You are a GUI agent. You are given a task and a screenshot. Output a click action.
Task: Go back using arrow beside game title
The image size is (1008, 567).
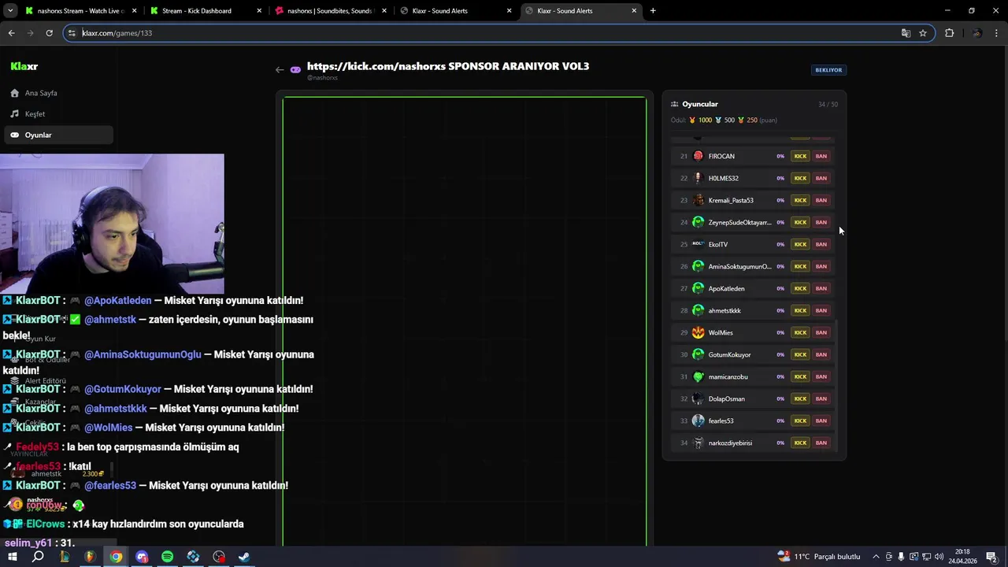280,70
